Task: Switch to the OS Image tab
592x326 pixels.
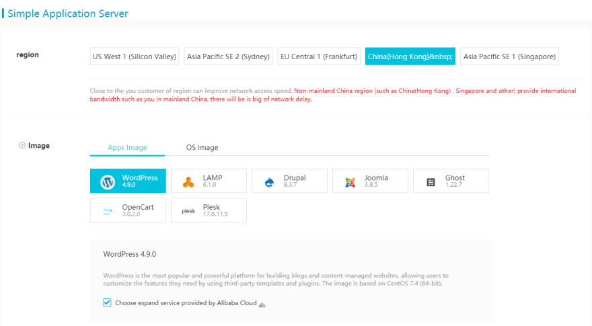Action: click(x=202, y=147)
